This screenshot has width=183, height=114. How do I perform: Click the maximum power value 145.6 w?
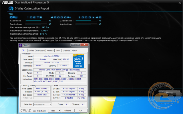[45, 27]
